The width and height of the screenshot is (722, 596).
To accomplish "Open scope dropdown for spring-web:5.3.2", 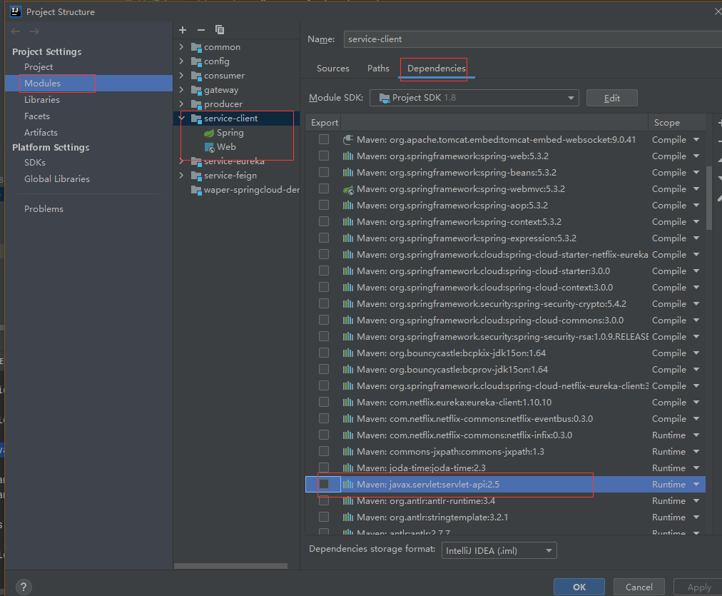I will pos(696,156).
